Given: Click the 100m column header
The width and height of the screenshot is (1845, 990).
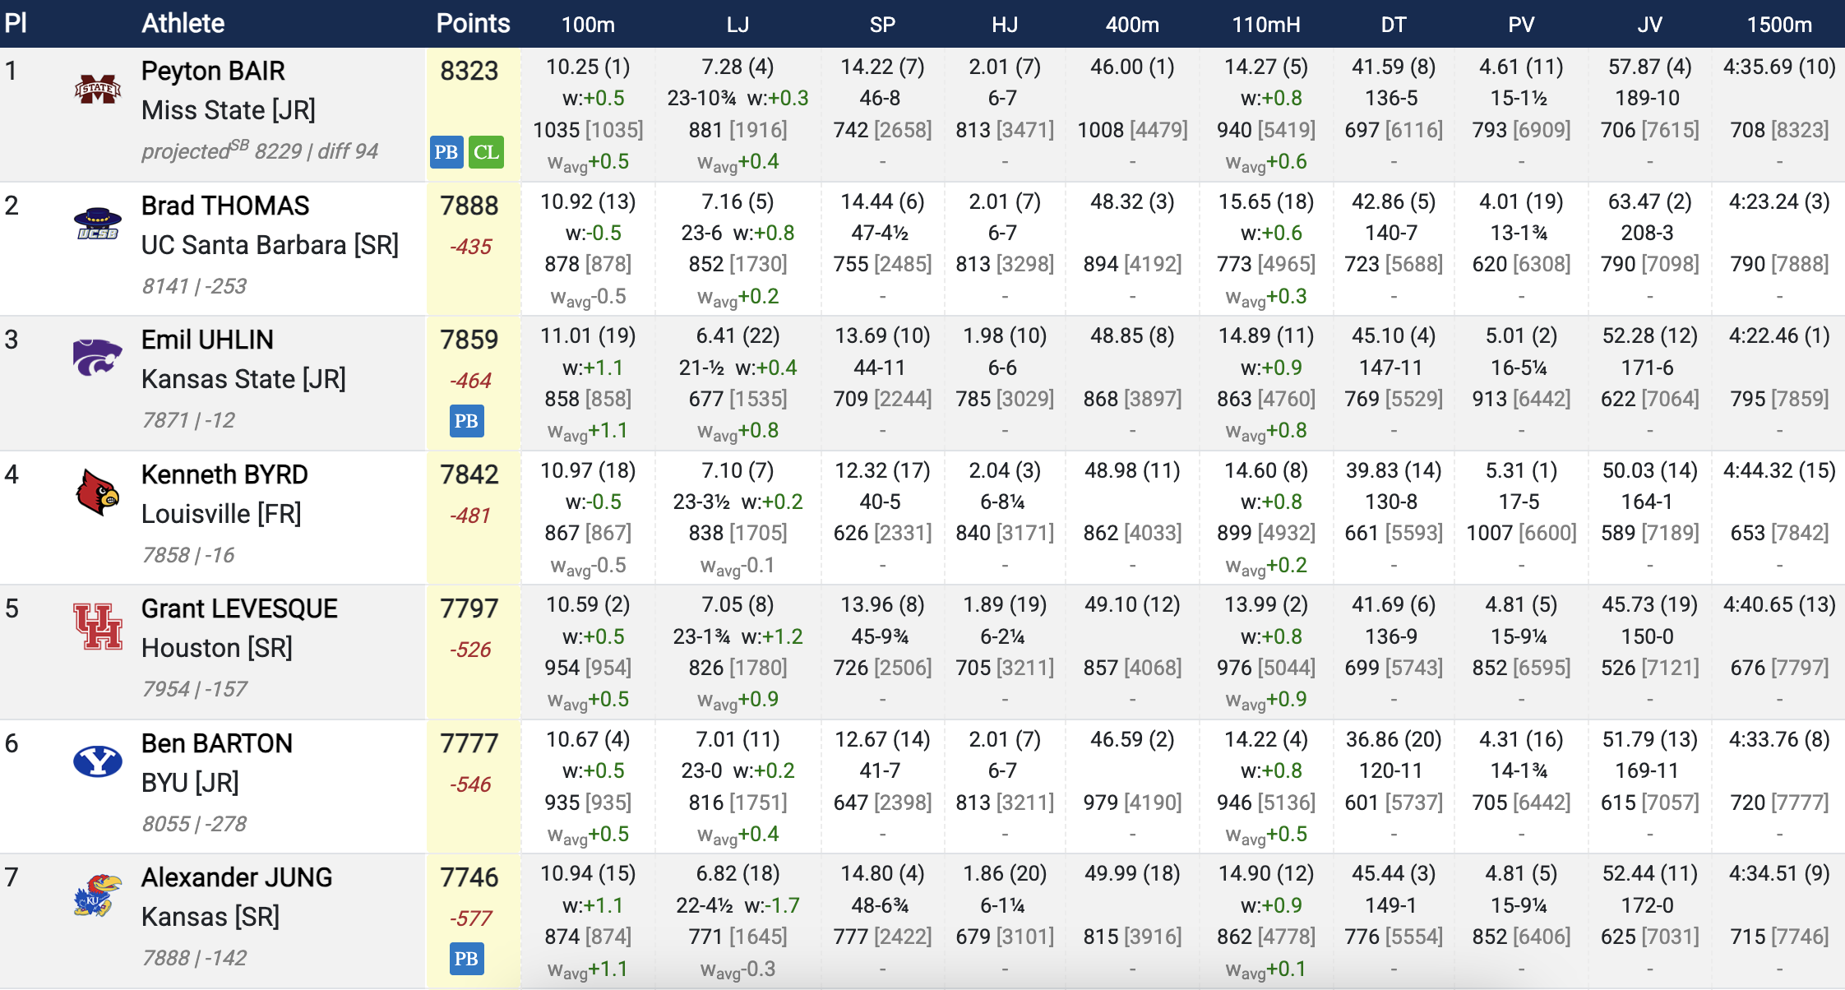Looking at the screenshot, I should (588, 25).
